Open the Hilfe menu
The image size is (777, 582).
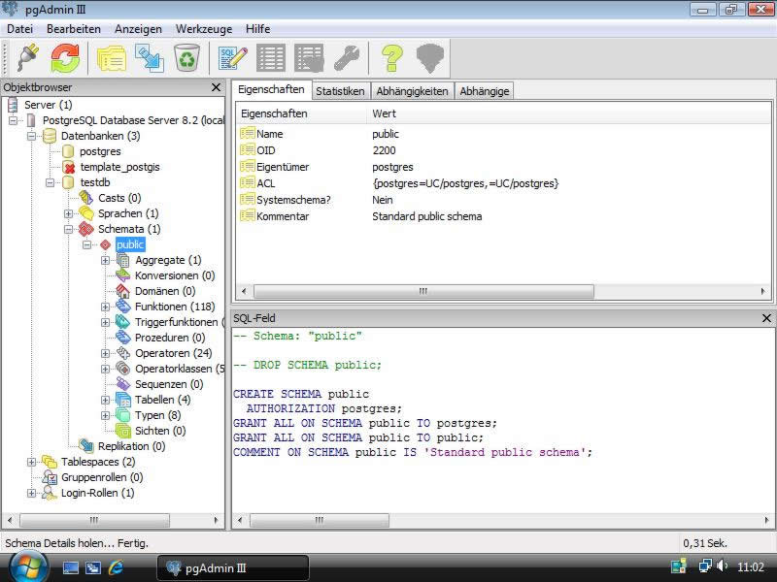[257, 29]
